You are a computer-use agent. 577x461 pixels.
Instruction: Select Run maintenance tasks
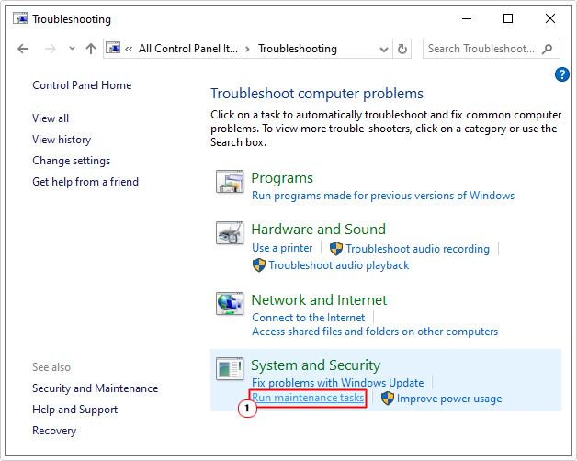click(308, 398)
